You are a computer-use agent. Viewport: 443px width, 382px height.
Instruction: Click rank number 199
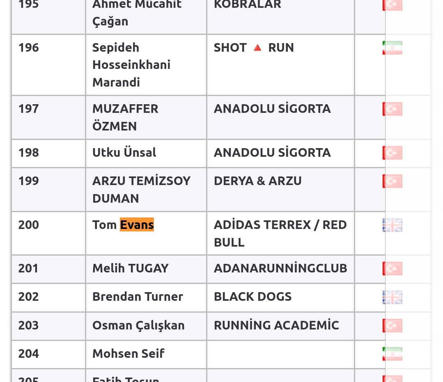(x=29, y=181)
